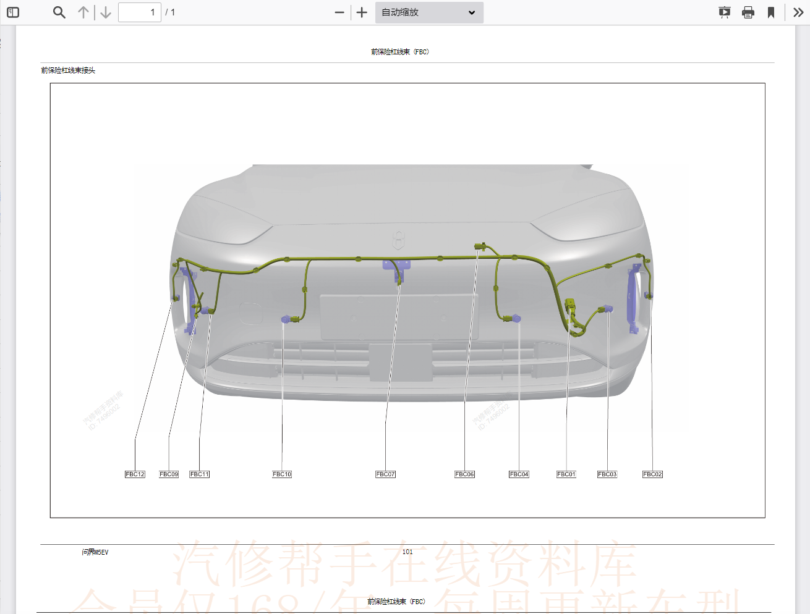Image resolution: width=810 pixels, height=614 pixels.
Task: Go to previous page arrow
Action: (x=83, y=12)
